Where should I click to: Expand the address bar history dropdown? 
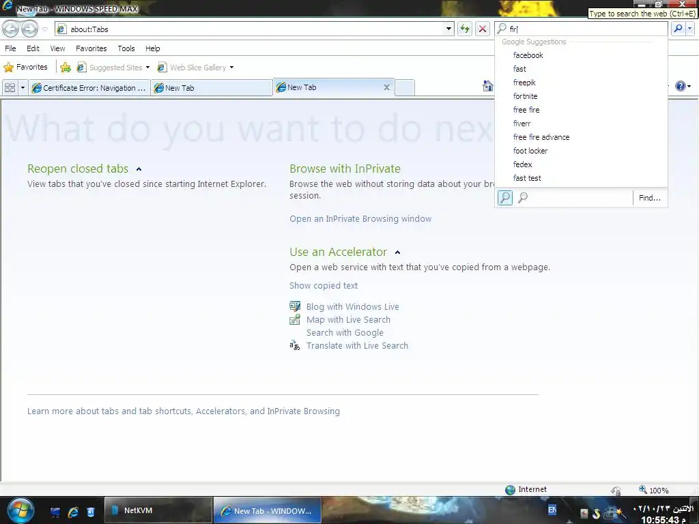(448, 29)
